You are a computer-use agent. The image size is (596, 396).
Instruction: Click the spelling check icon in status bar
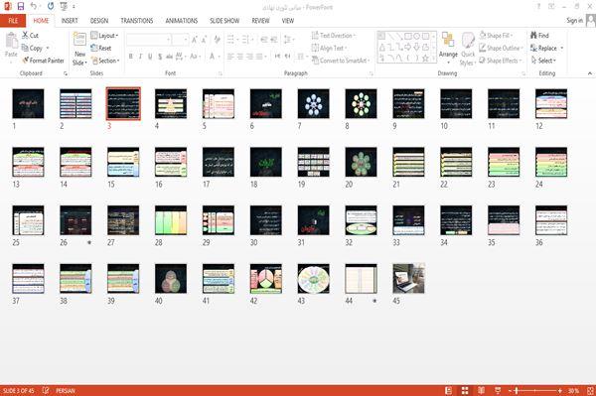point(46,390)
